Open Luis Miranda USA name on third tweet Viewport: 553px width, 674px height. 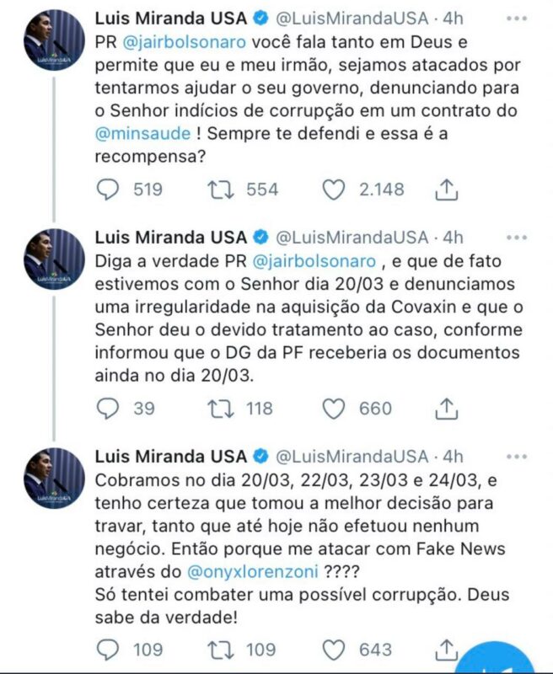point(170,457)
